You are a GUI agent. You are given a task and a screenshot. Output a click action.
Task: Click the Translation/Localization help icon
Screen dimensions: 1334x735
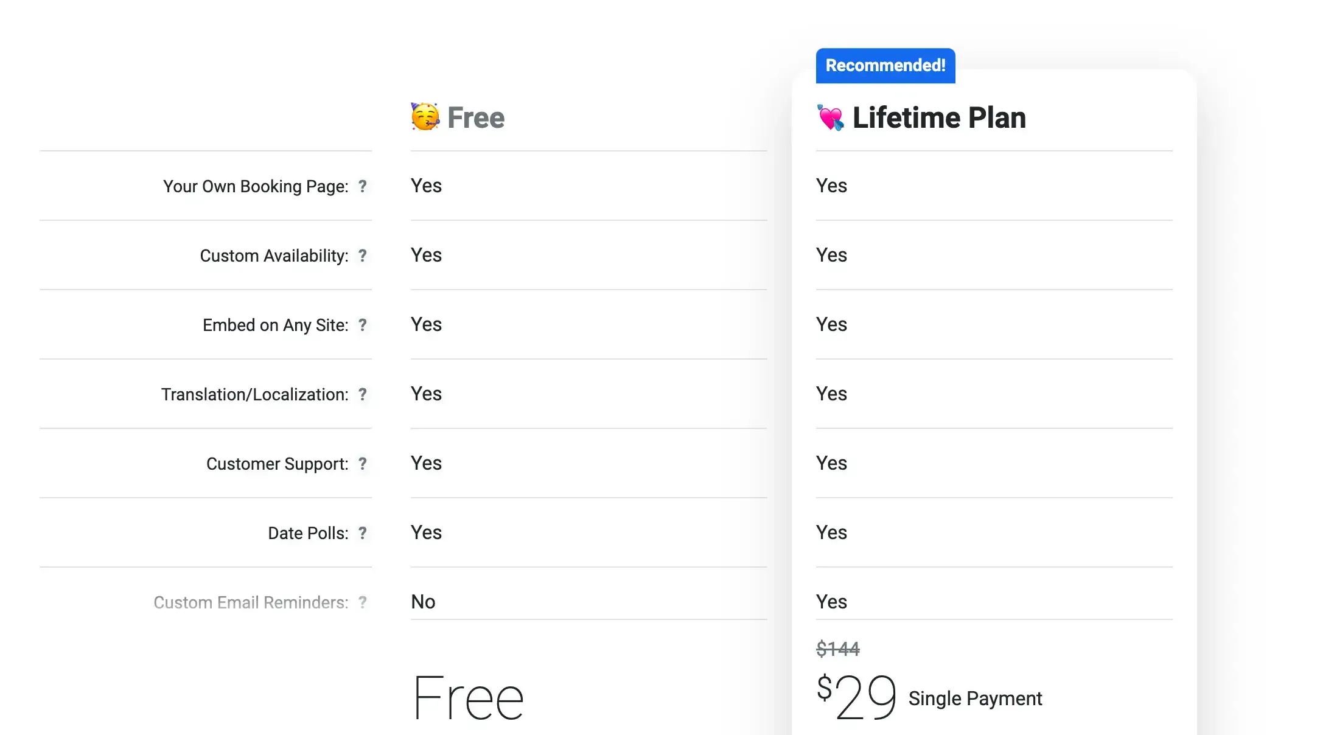tap(363, 395)
